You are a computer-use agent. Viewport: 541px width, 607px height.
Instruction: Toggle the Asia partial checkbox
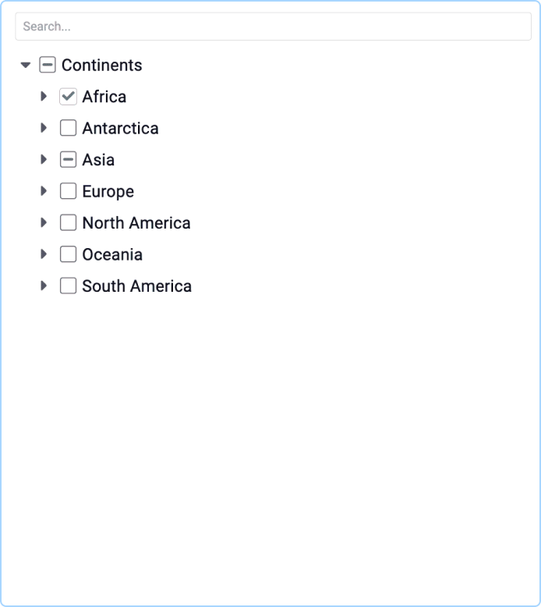pyautogui.click(x=68, y=159)
